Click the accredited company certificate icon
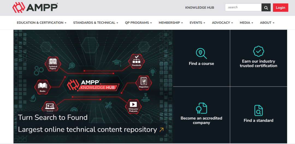 pyautogui.click(x=201, y=108)
